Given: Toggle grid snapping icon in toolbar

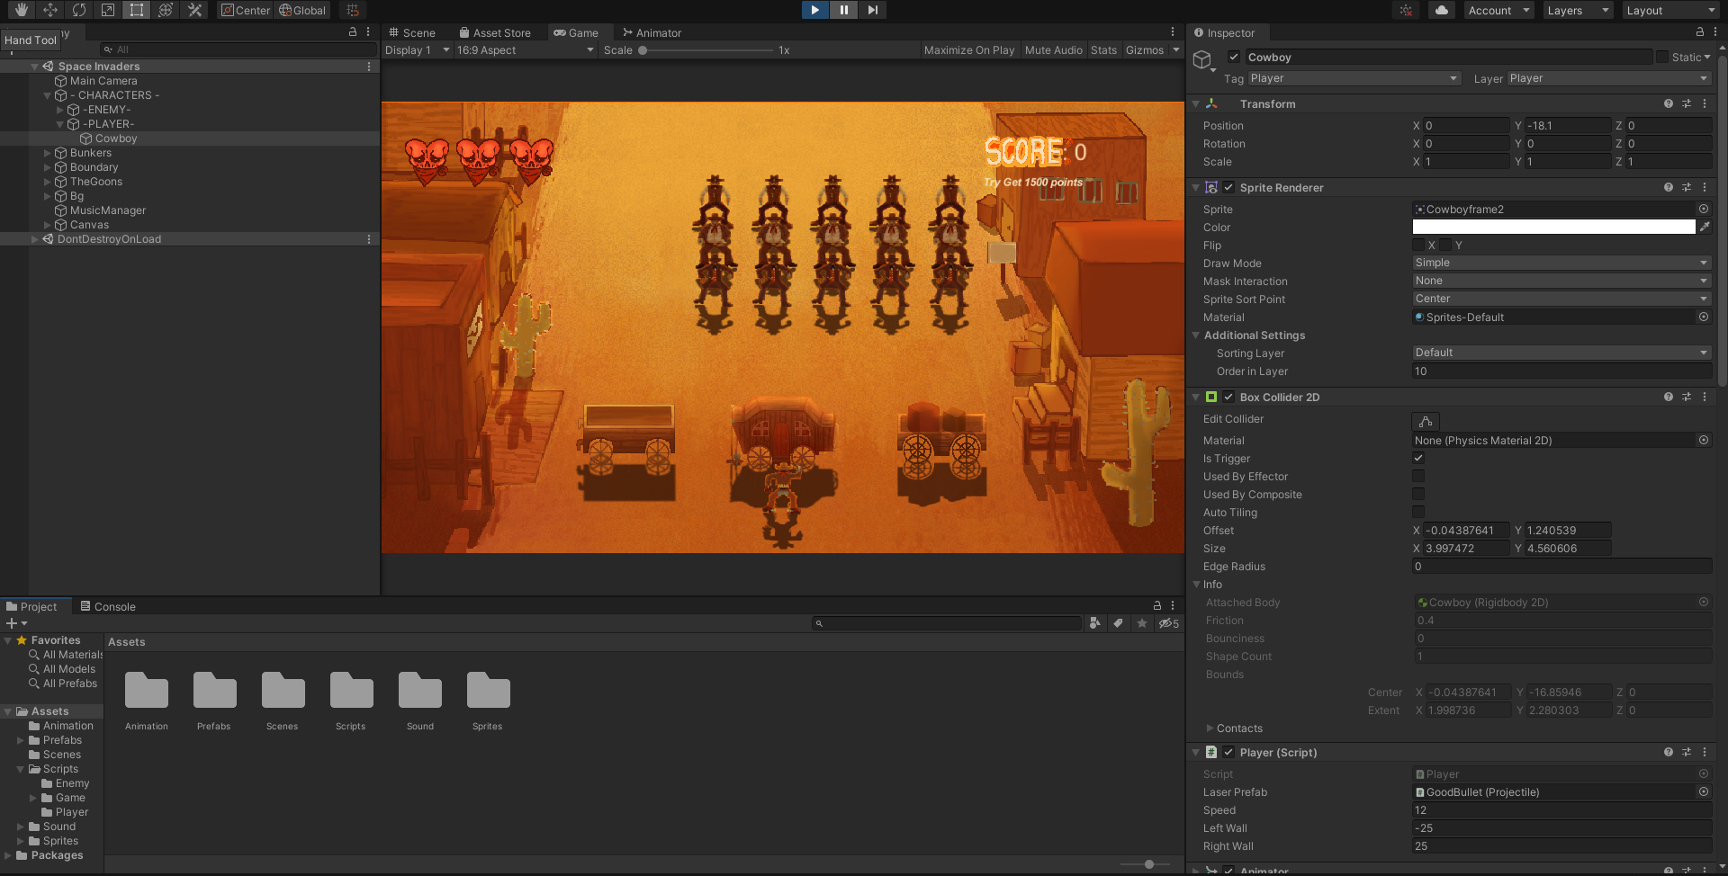Looking at the screenshot, I should 353,10.
